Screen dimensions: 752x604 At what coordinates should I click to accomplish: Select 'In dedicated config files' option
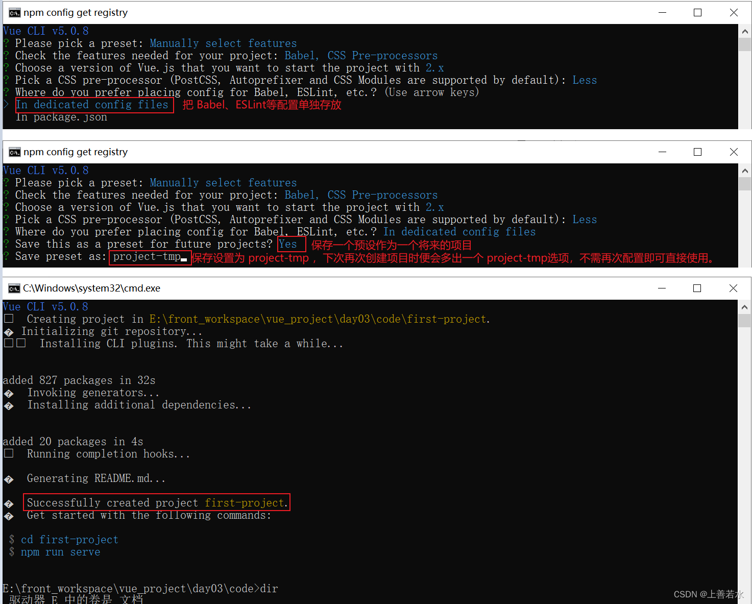click(92, 105)
